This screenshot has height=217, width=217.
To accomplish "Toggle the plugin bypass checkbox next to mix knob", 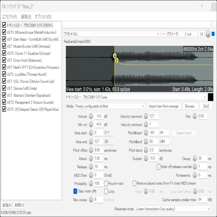I will click(213, 34).
